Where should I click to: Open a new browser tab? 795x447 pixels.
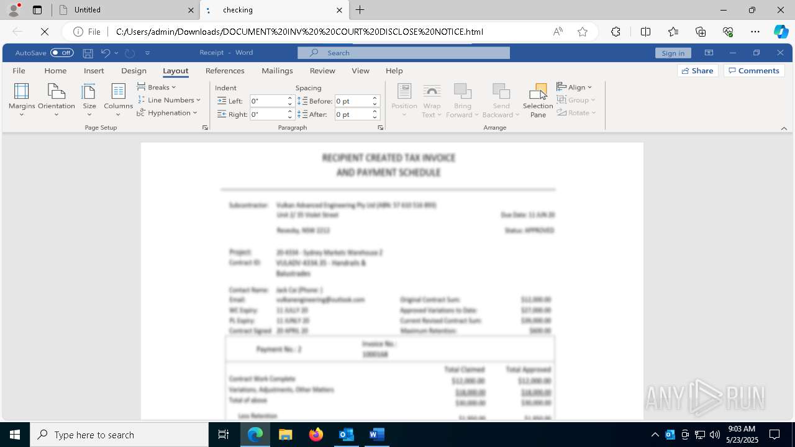tap(360, 10)
